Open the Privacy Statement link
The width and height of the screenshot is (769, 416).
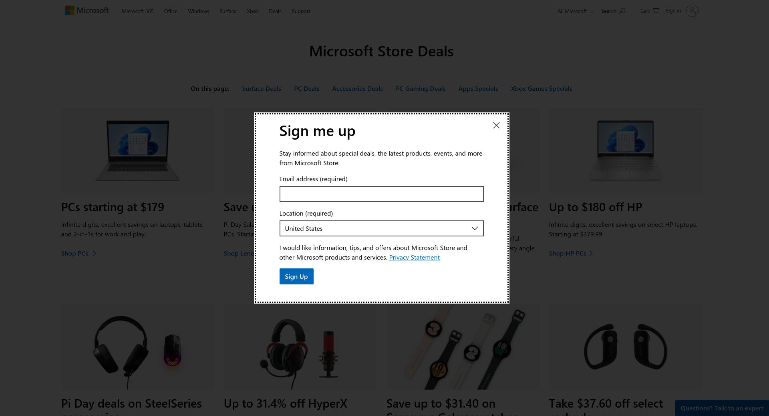[414, 257]
